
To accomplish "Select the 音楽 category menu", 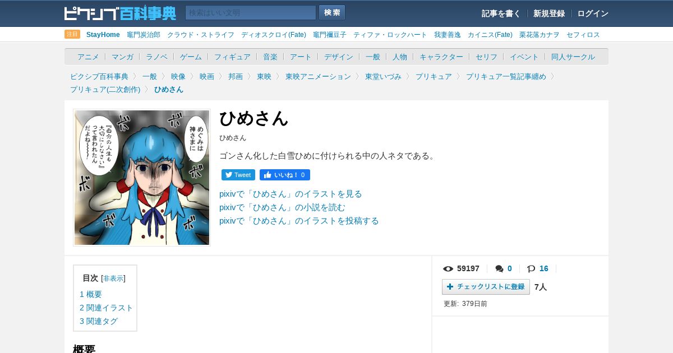I will pos(270,57).
